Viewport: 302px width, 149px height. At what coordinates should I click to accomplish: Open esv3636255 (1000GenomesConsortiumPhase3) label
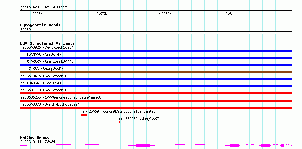tap(61, 97)
